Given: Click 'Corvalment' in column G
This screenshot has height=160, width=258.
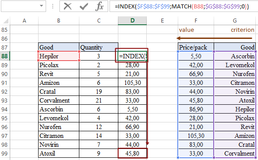Looking at the screenshot, I should tap(235, 154).
